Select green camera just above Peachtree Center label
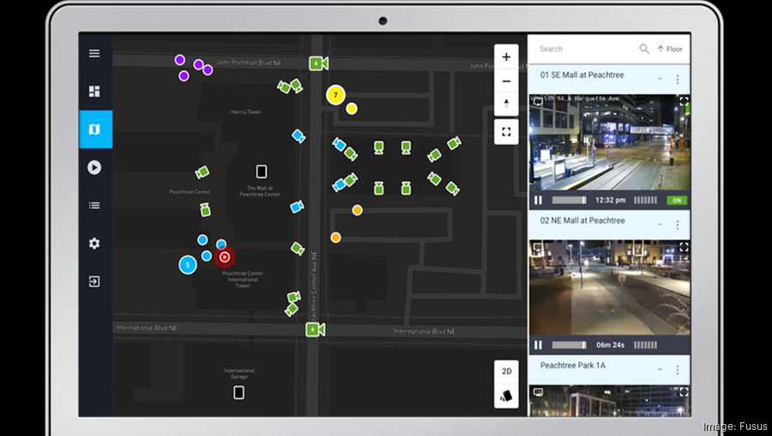Screen dimensions: 772x436 click(x=202, y=173)
